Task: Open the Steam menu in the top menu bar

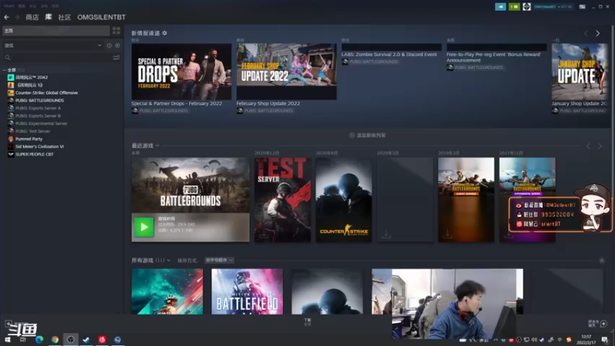Action: pyautogui.click(x=9, y=6)
